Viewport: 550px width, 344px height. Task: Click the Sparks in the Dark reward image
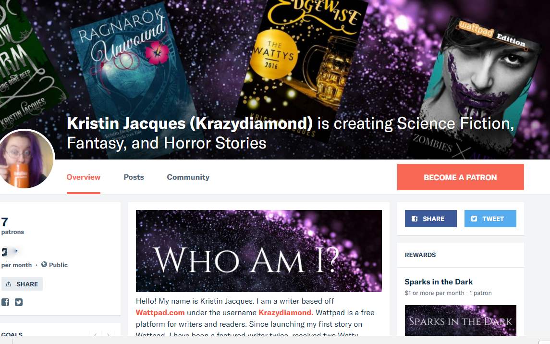point(460,320)
